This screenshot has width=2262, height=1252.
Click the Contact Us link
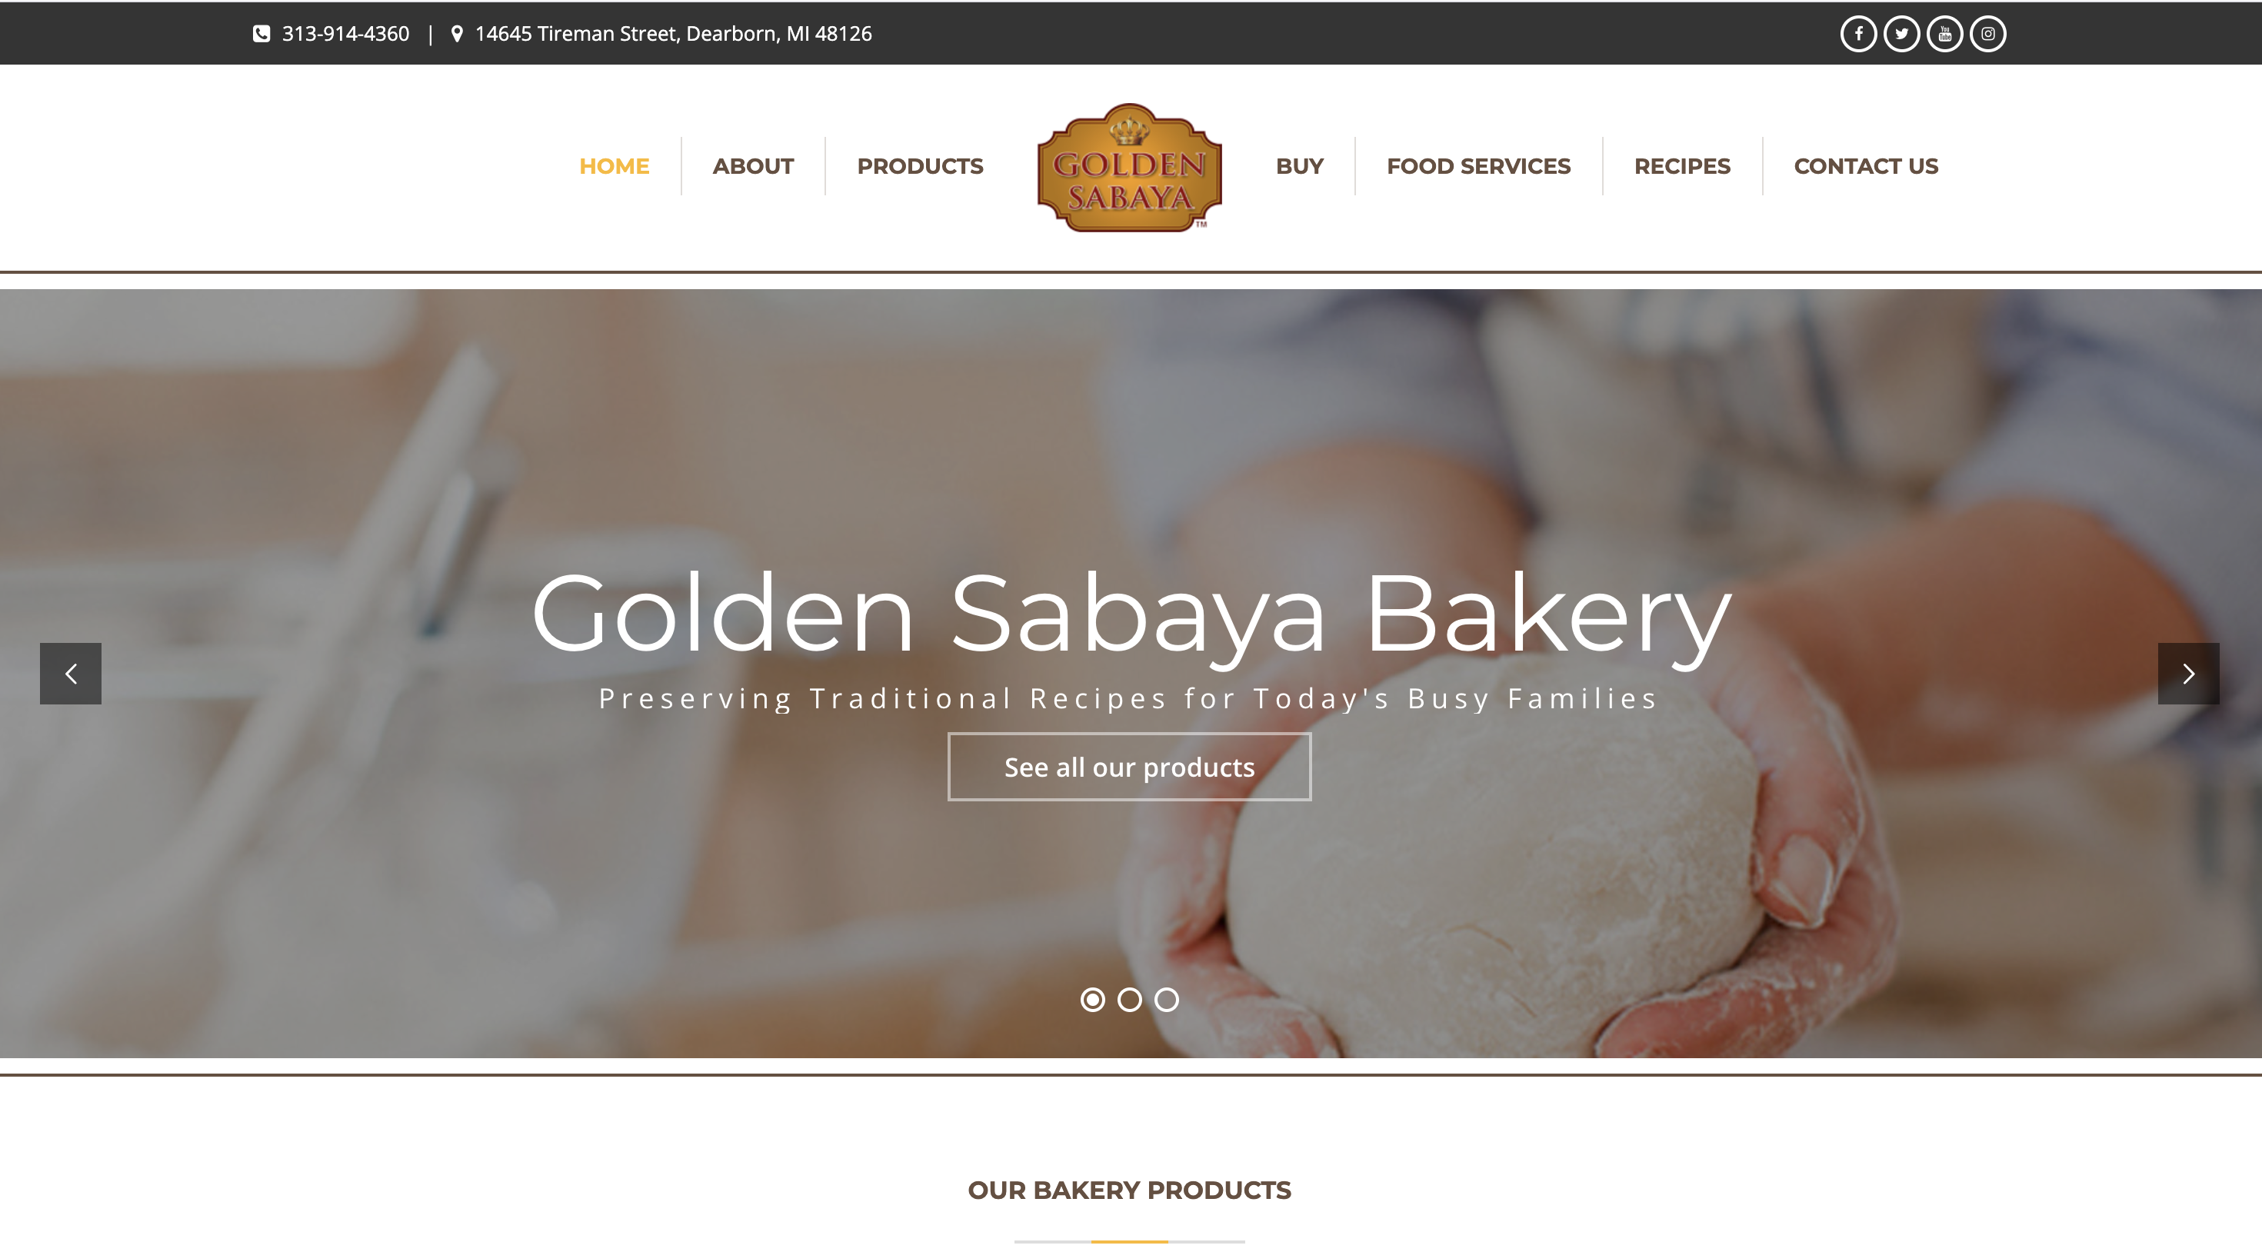click(x=1865, y=166)
